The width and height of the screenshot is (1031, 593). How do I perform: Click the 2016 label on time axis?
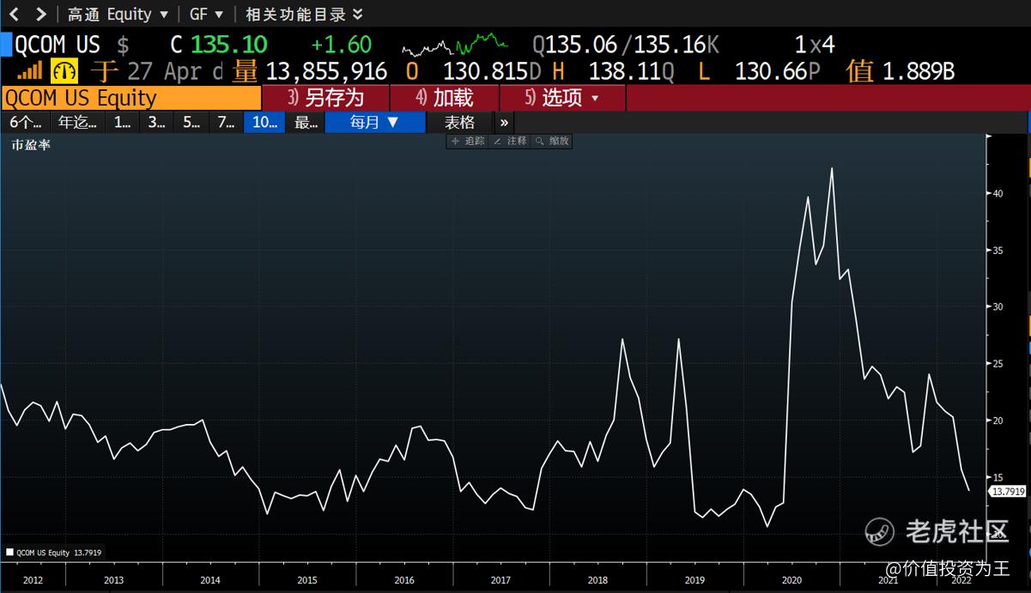click(403, 580)
